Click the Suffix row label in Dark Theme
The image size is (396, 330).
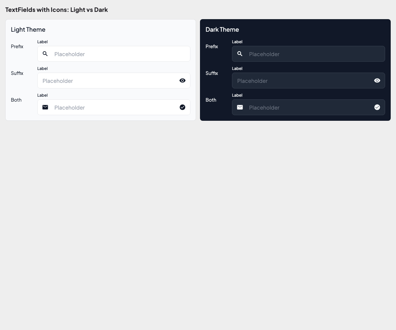212,73
